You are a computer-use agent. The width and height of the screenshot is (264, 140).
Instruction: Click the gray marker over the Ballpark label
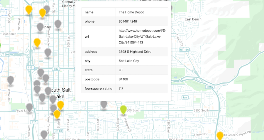point(40,28)
